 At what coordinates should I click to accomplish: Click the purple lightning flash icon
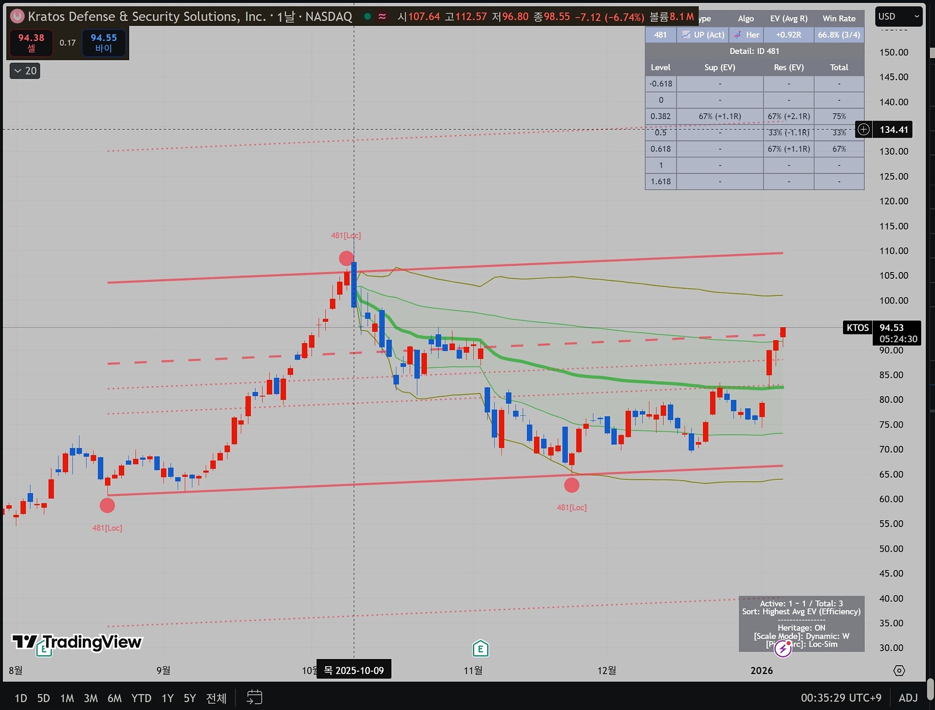[x=783, y=648]
